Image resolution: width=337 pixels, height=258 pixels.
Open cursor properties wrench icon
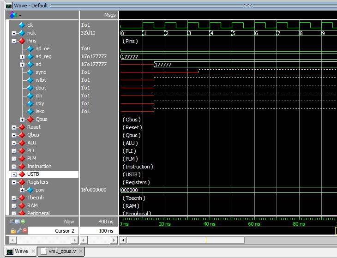19,230
